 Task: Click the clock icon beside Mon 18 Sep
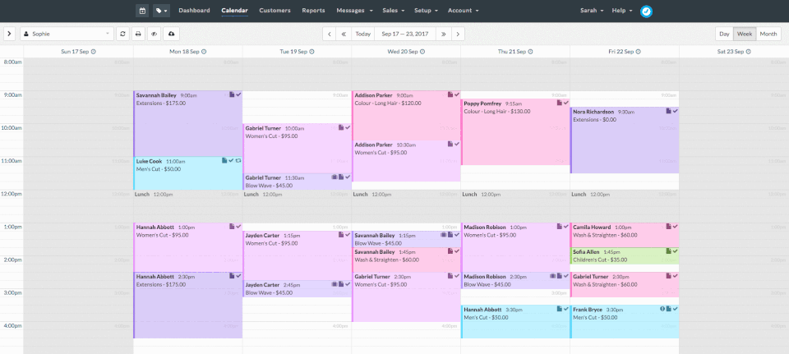click(x=203, y=52)
